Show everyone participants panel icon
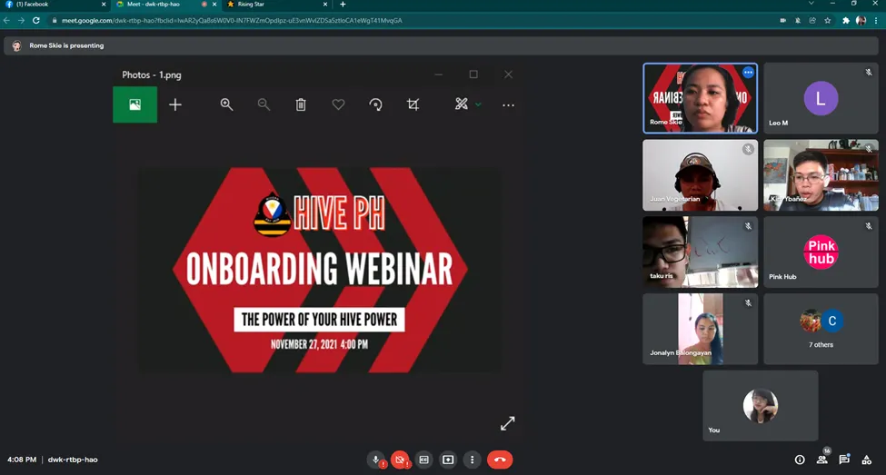 [x=822, y=460]
